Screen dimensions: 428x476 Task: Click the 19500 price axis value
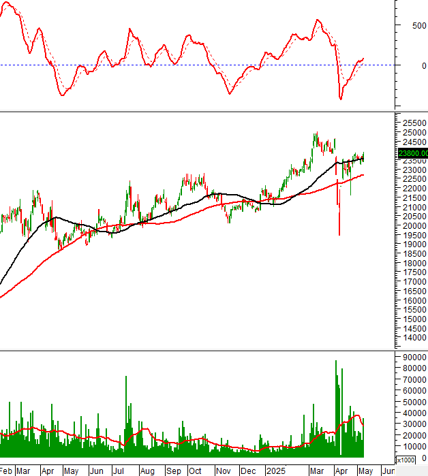tap(414, 235)
